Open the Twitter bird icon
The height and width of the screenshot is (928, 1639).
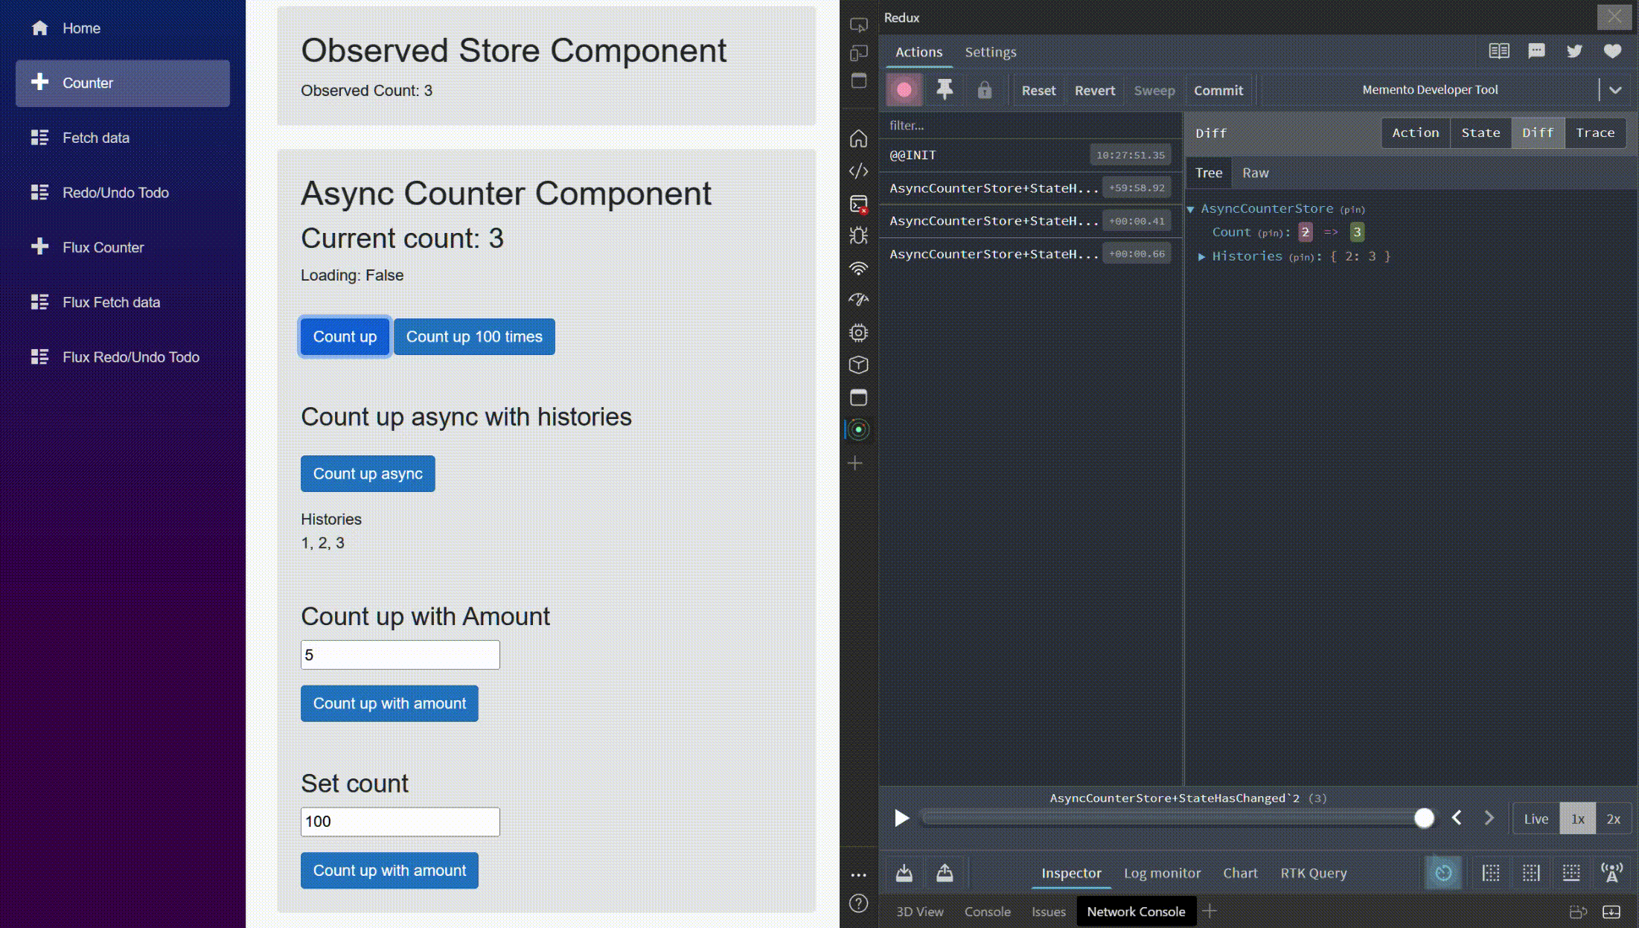tap(1574, 51)
